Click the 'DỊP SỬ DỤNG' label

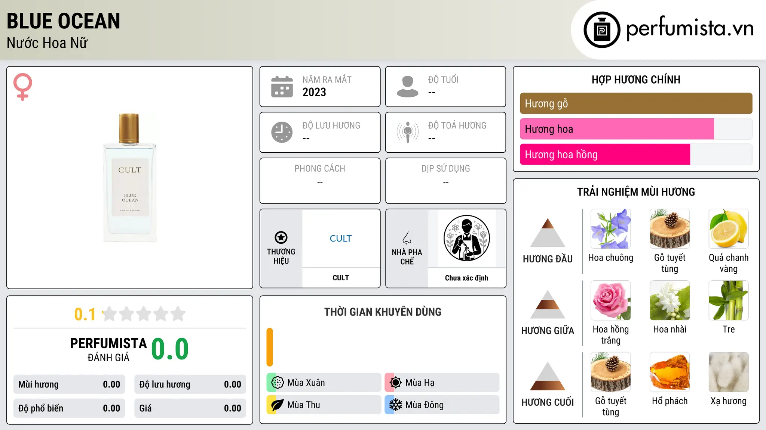[x=446, y=169]
